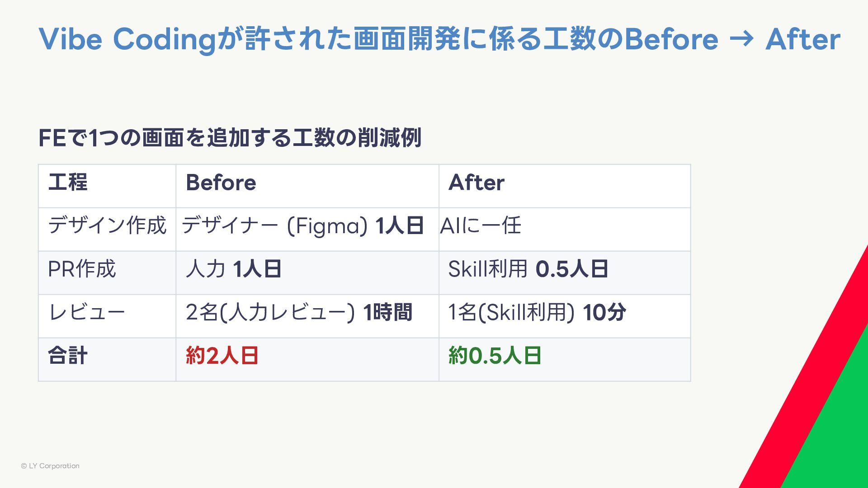
Task: Click the green 約0.5人日 total
Action: click(495, 356)
